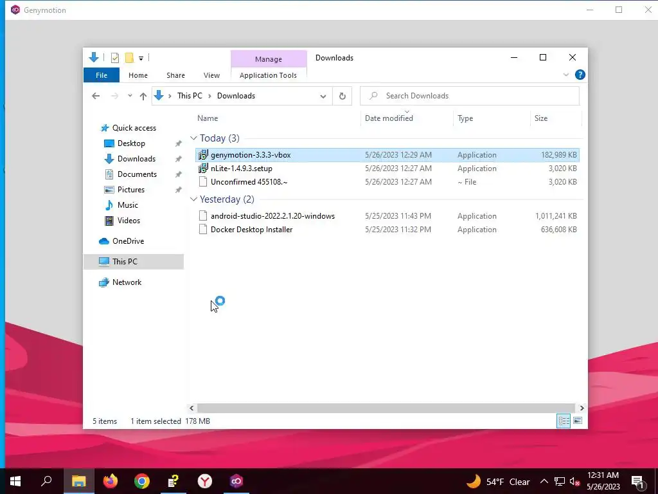Switch to the Home ribbon tab
The height and width of the screenshot is (494, 658).
coord(138,75)
